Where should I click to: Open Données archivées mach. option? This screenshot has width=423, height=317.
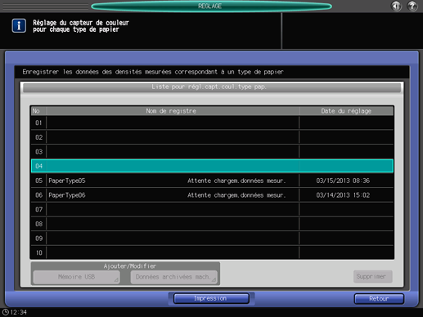tap(173, 277)
